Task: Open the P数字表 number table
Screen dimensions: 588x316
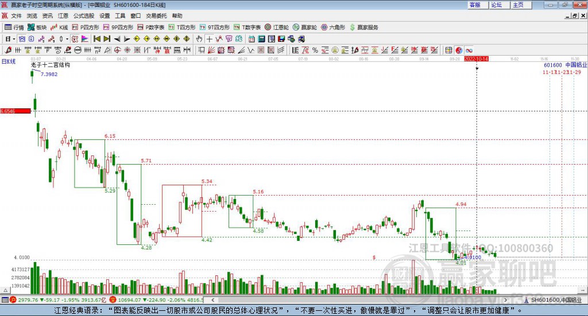Action: tap(151, 28)
